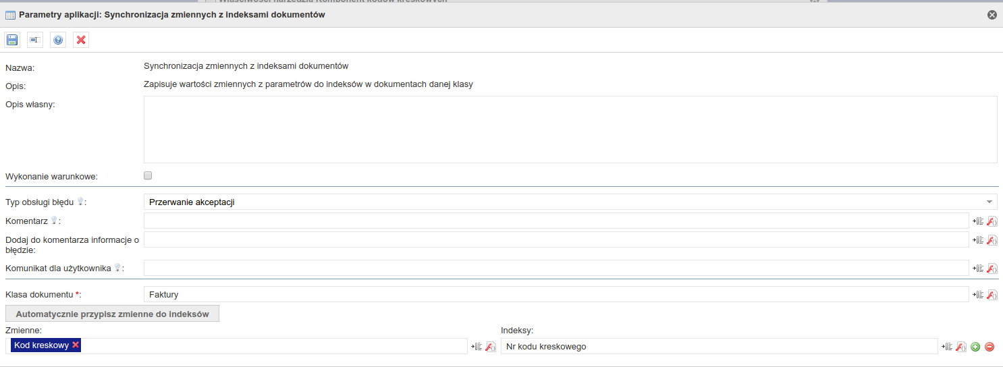Click the Indeksy field Nr kodu kreskowego

click(719, 346)
